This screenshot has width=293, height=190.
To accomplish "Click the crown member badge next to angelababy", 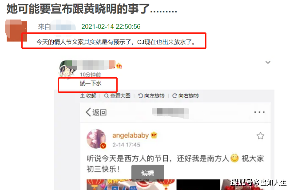I will tap(154, 135).
